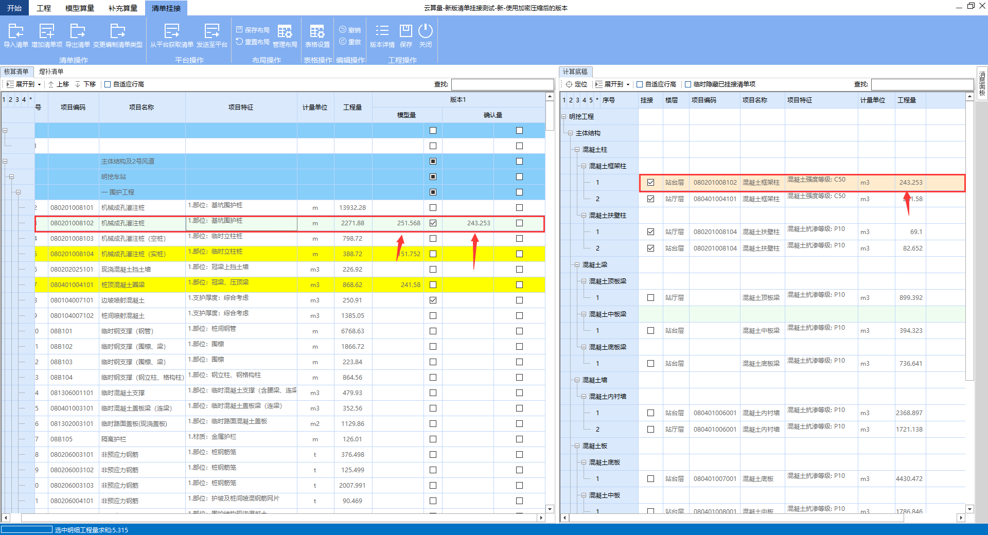Viewport: 988px width, 535px height.
Task: Check 挂接 checkbox for 混凝土顶板梁 row
Action: 650,297
